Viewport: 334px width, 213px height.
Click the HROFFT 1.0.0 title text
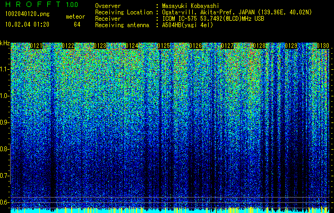[42, 4]
